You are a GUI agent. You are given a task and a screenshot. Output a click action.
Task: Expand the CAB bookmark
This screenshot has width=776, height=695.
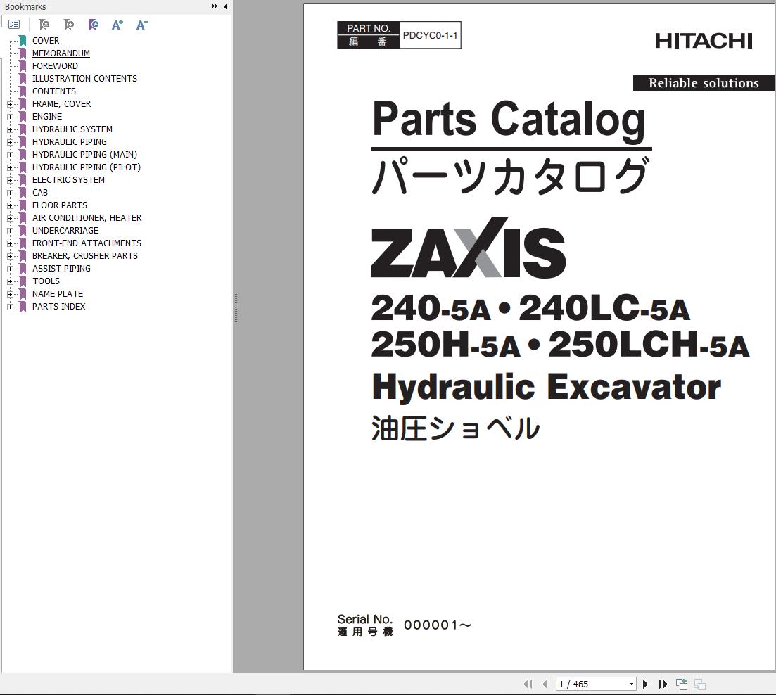(10, 193)
